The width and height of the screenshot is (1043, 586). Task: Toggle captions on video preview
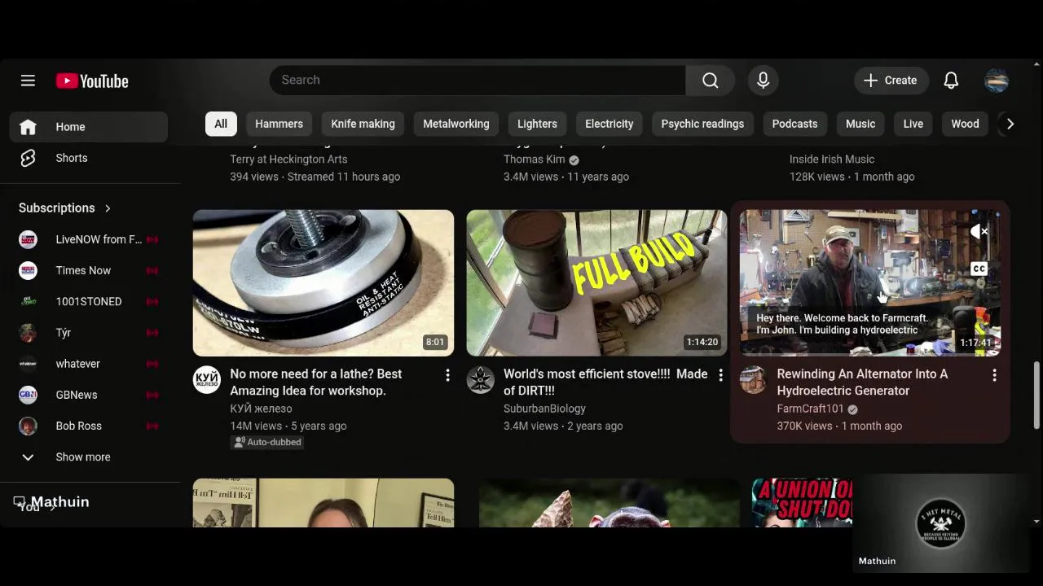coord(979,269)
